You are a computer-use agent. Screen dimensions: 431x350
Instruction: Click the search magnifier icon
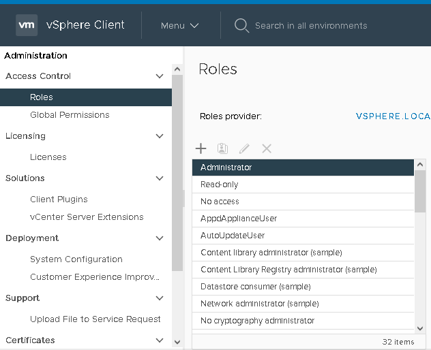[x=241, y=25]
